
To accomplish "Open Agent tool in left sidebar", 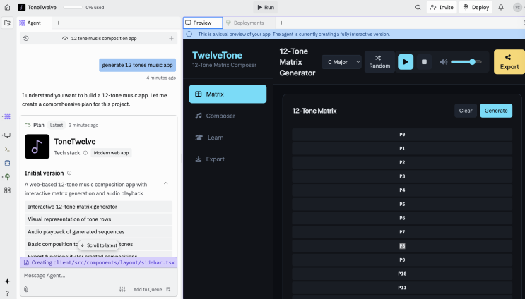I will [7, 116].
